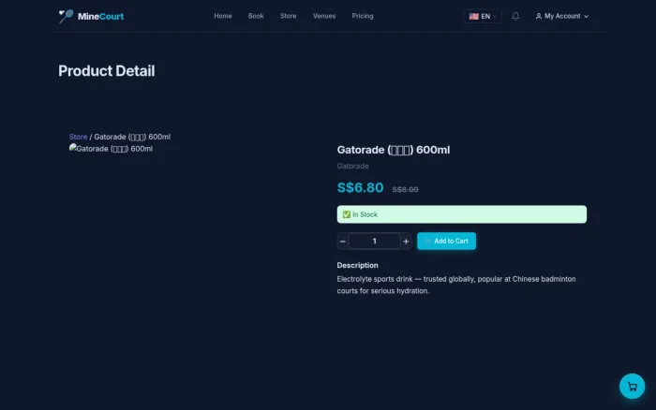The height and width of the screenshot is (410, 656).
Task: Click the In Stock status banner
Action: pyautogui.click(x=462, y=214)
